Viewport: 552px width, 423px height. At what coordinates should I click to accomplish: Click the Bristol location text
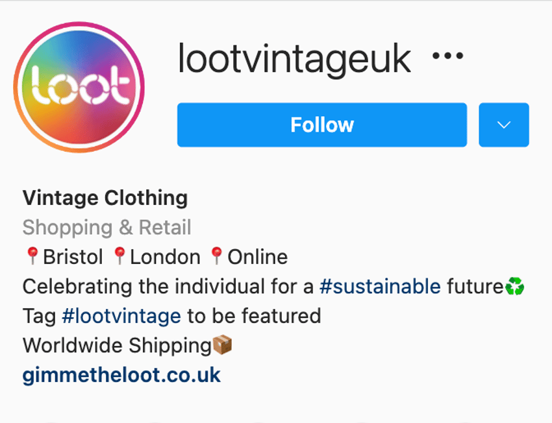(x=73, y=257)
